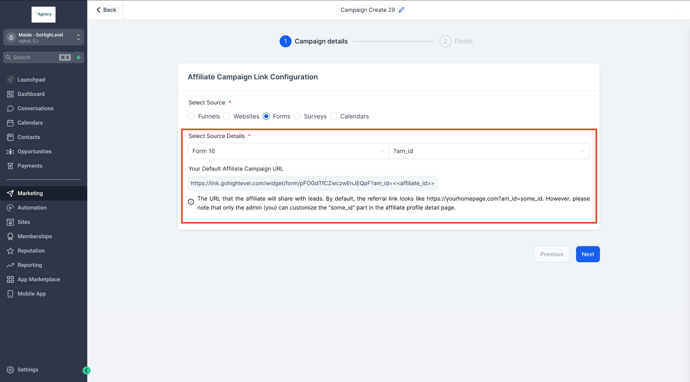Screen dimensions: 690x382
Task: Select the Websites source radio button
Action: (226, 116)
